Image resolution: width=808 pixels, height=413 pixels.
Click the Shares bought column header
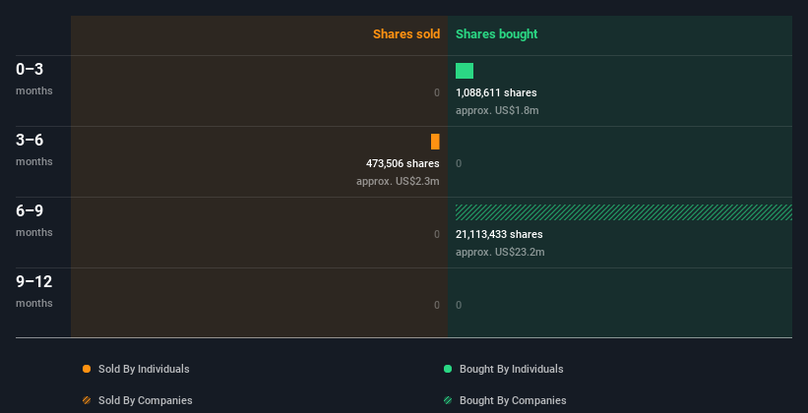496,34
